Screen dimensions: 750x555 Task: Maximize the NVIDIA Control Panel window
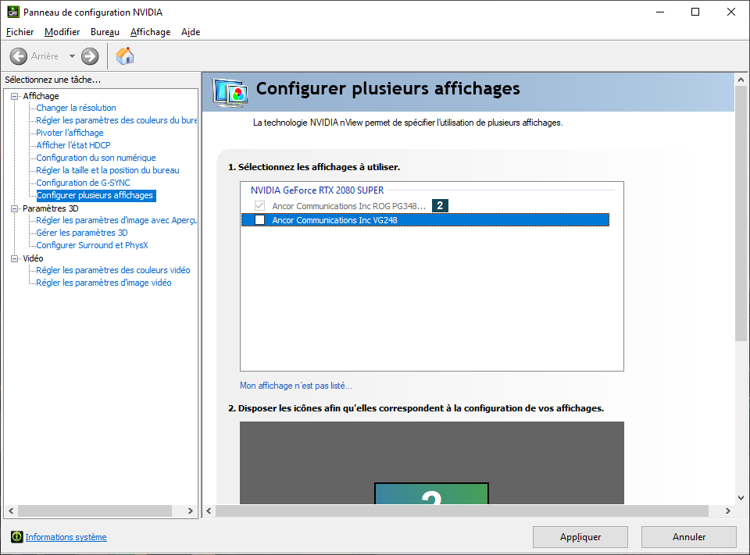(x=695, y=12)
